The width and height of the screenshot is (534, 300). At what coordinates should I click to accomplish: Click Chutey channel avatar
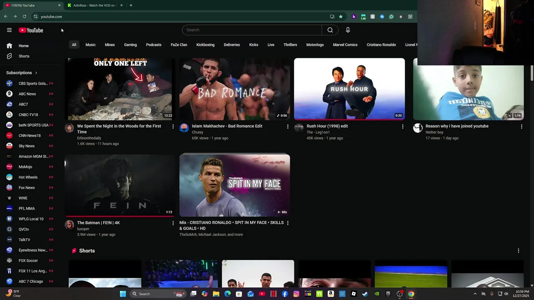click(x=184, y=128)
